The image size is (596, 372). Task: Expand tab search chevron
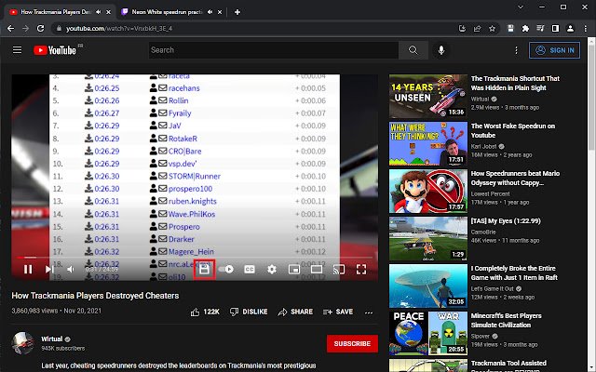[521, 7]
